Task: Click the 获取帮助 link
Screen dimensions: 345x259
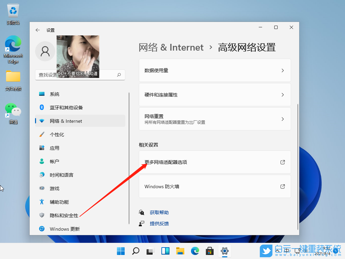Action: pos(159,212)
